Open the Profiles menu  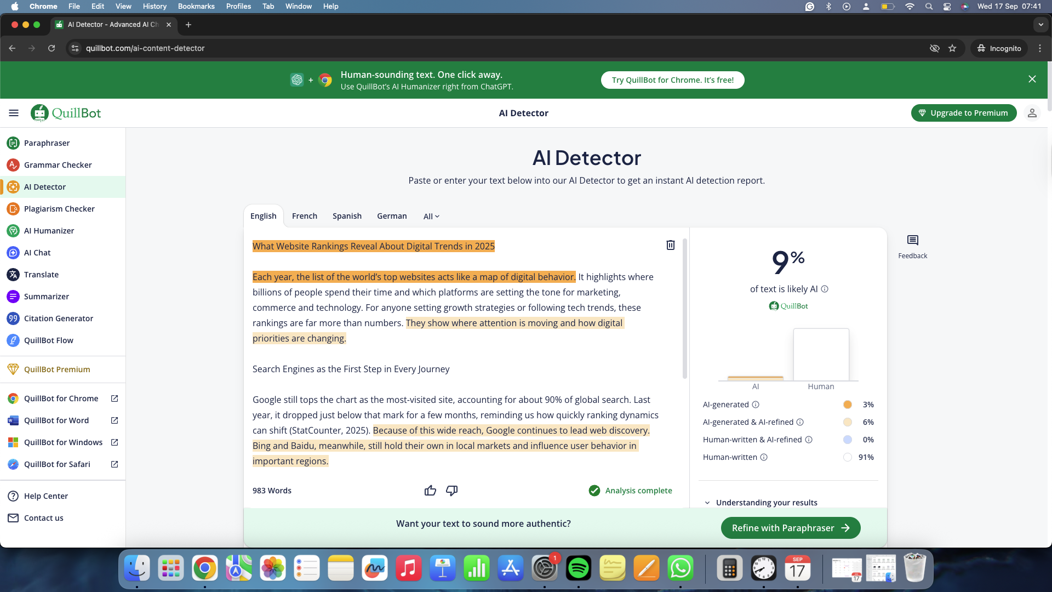tap(238, 6)
